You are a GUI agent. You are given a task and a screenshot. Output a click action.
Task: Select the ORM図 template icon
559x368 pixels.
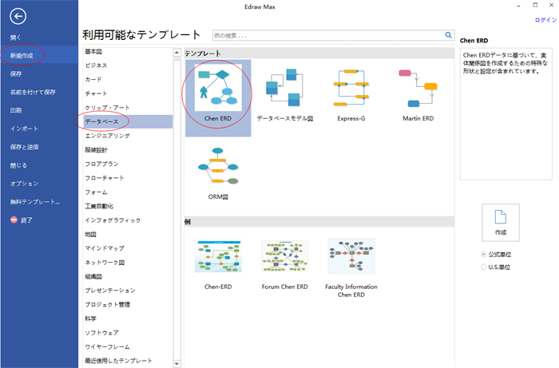click(218, 166)
